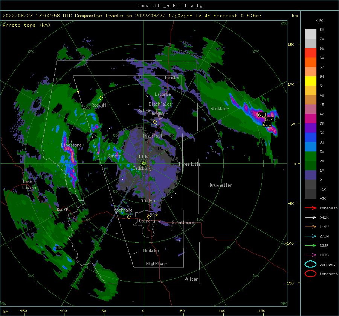Click the Drumheller city label
Screen dimensions: 339x316
221,185
